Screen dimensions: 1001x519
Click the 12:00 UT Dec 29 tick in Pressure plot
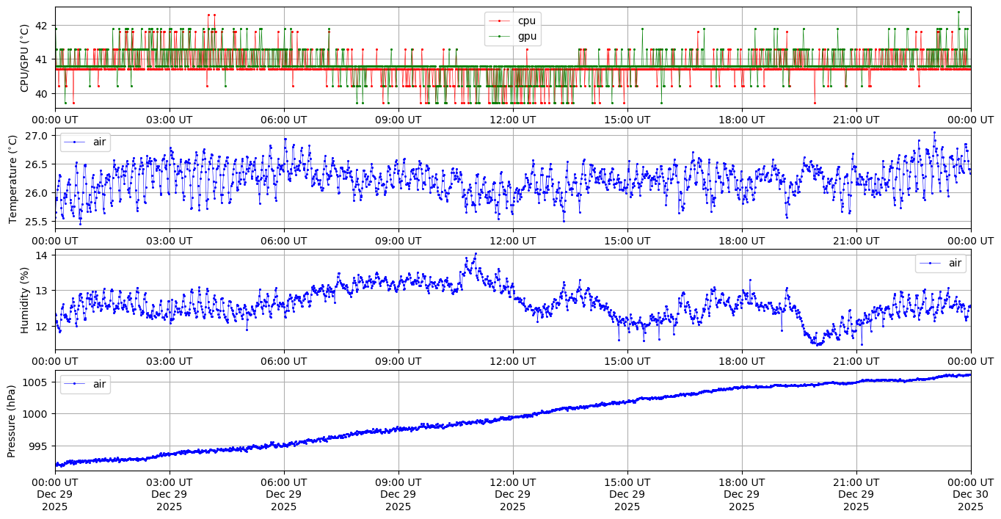tap(512, 495)
